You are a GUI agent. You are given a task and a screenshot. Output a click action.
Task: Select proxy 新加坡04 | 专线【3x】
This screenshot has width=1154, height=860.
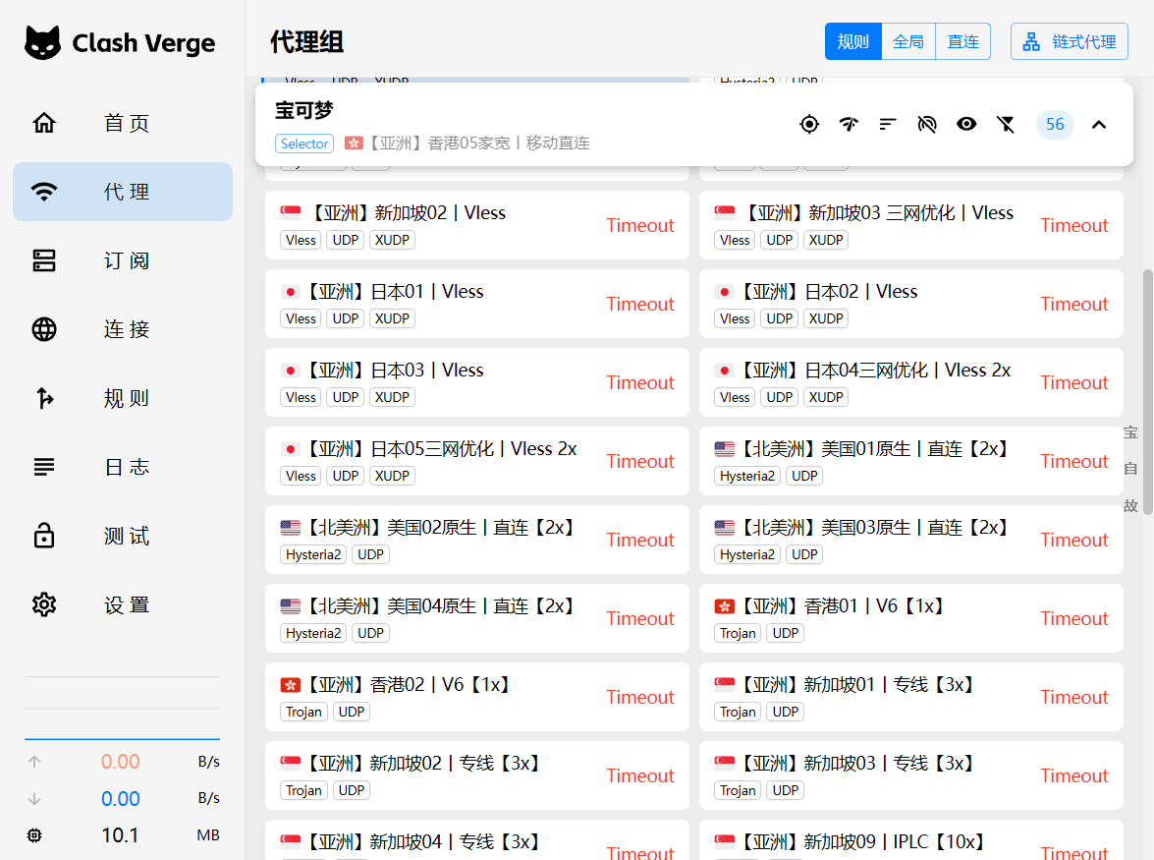(x=477, y=840)
